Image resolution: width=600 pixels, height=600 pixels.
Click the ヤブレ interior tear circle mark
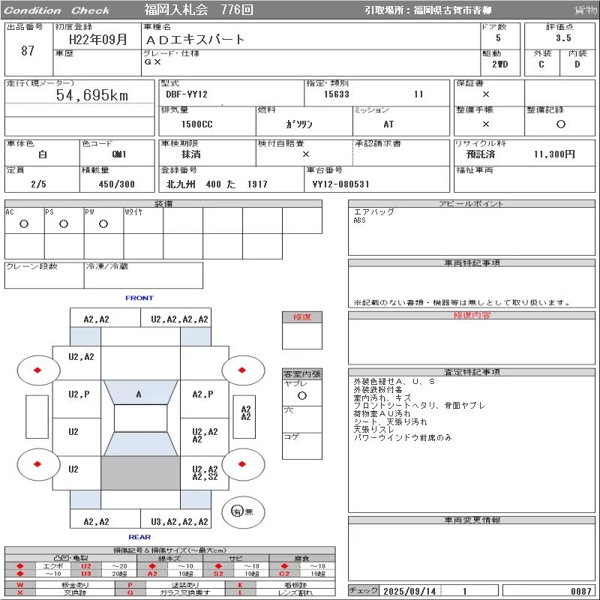tap(301, 394)
